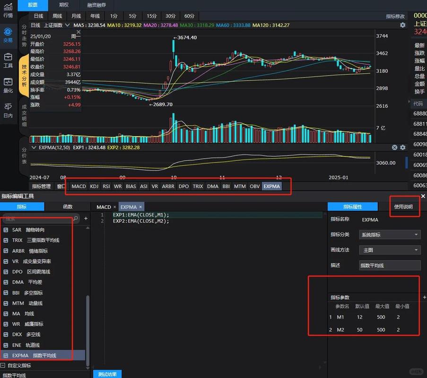
Task: Select the 交易 trading sidebar icon
Action: (x=8, y=35)
